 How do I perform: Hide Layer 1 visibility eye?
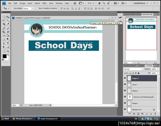(125, 84)
